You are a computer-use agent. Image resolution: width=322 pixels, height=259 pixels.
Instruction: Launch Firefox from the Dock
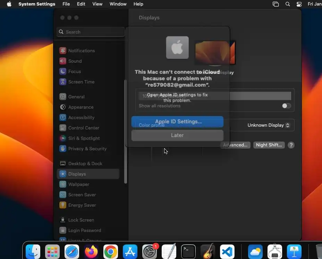tap(91, 251)
